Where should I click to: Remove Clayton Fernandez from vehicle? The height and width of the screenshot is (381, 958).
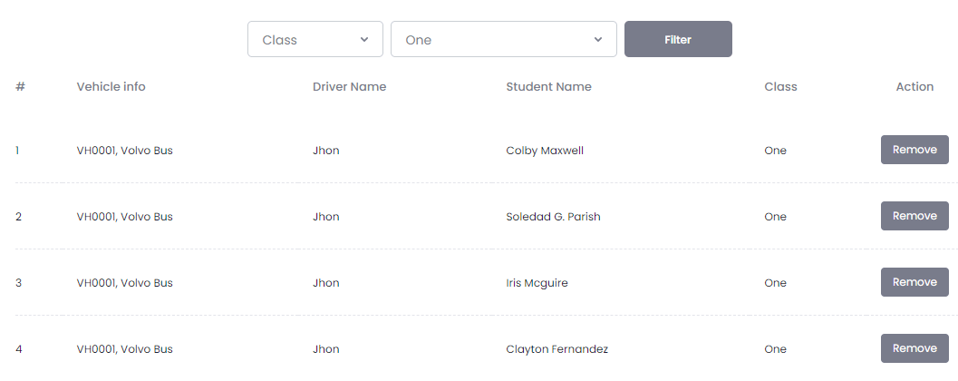914,348
